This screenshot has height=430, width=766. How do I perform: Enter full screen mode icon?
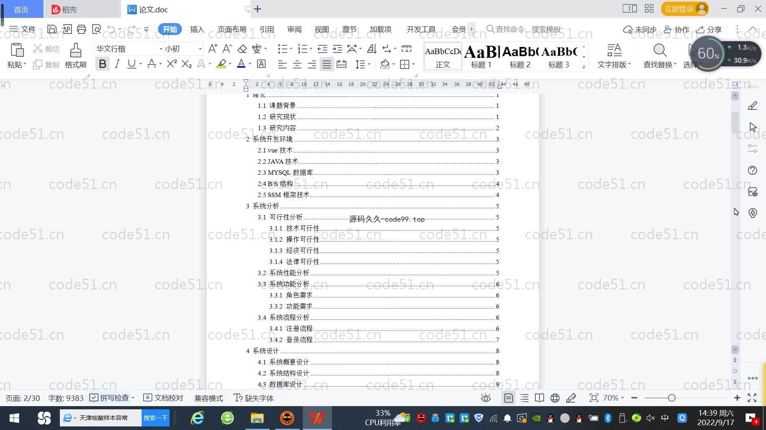pyautogui.click(x=752, y=398)
